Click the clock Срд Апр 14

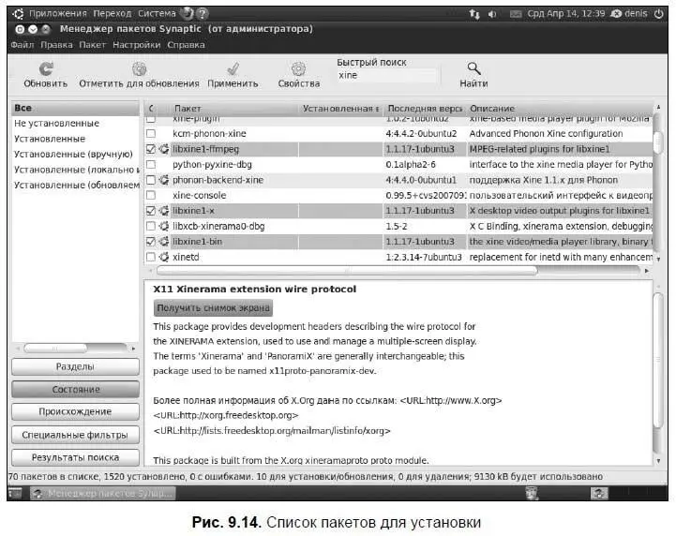tap(566, 14)
